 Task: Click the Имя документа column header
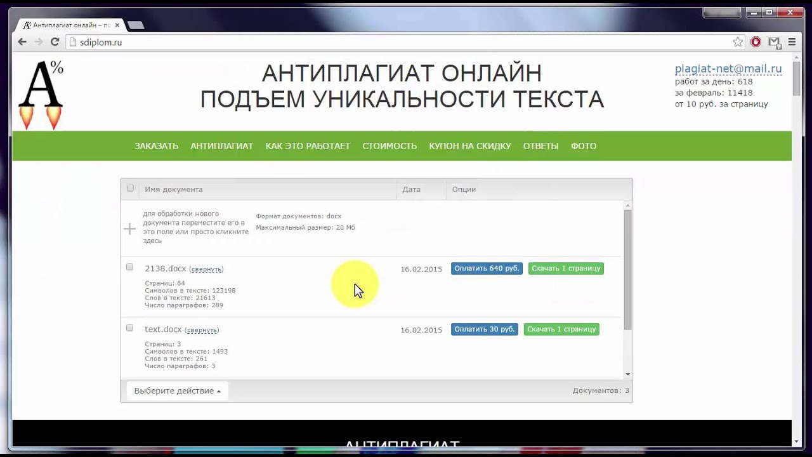pyautogui.click(x=174, y=189)
